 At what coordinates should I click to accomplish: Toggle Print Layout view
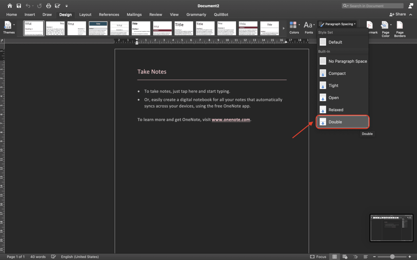334,256
